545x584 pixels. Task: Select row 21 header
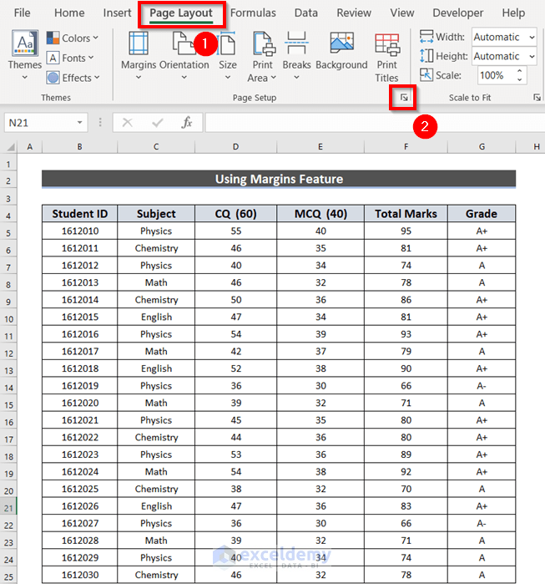click(x=8, y=508)
